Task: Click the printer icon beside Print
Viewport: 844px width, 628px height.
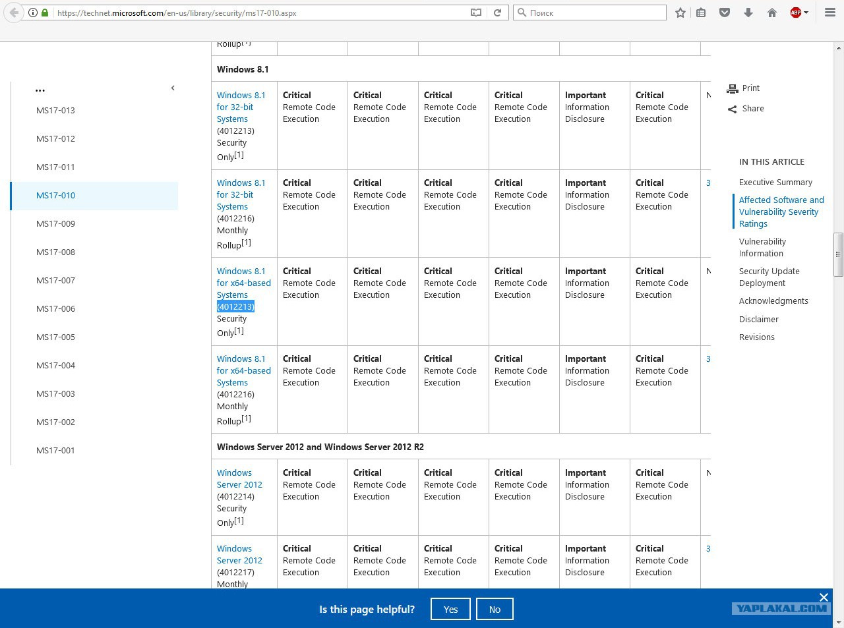Action: pos(732,88)
